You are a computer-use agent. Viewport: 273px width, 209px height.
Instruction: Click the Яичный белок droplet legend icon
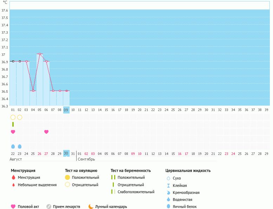tap(168, 207)
